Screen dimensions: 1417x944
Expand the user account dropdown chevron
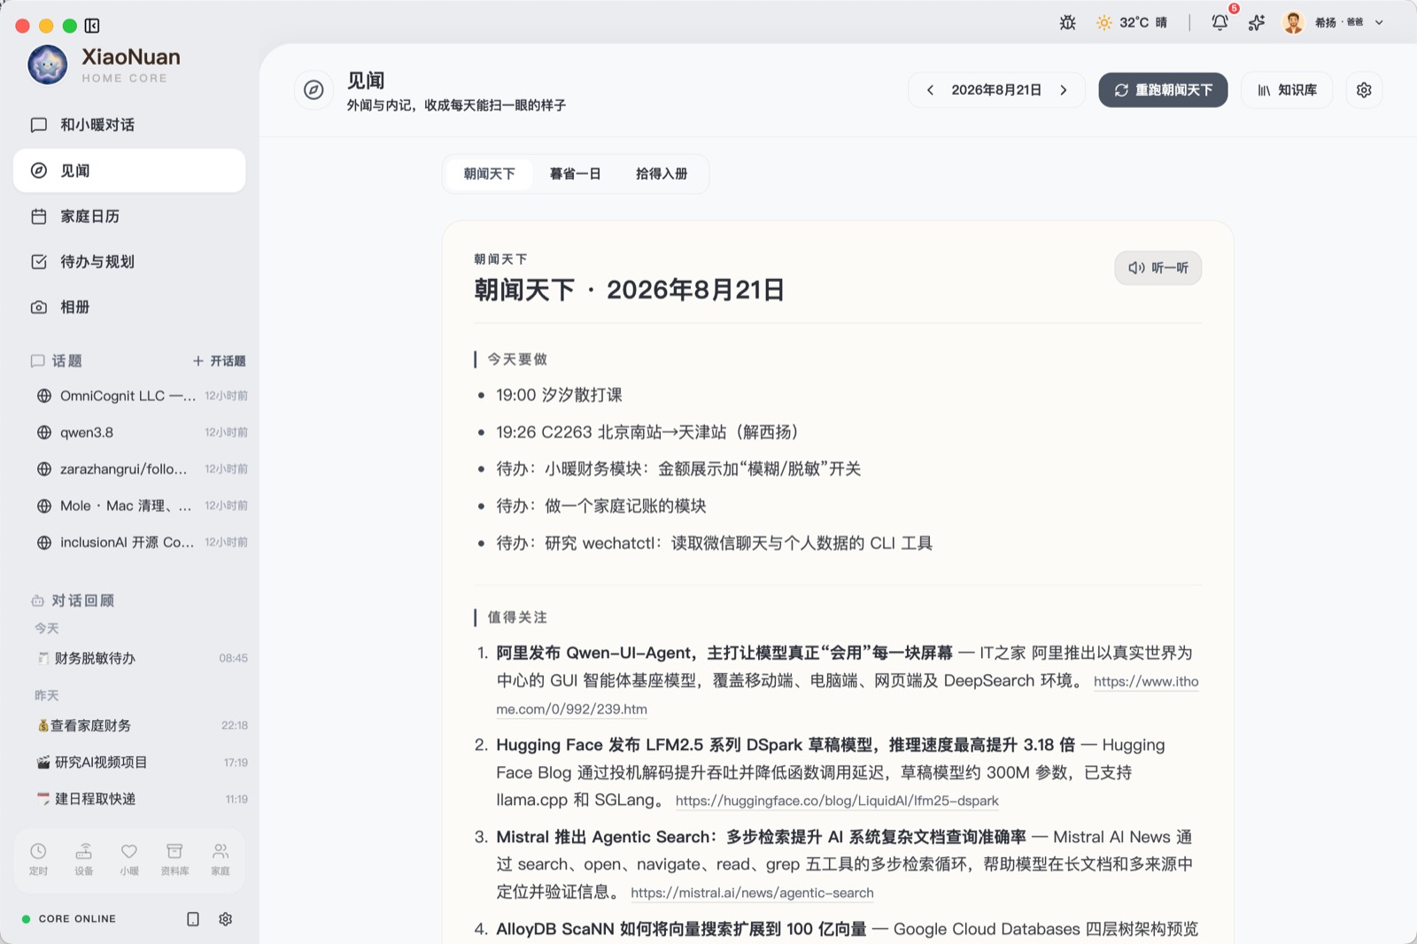1379,23
